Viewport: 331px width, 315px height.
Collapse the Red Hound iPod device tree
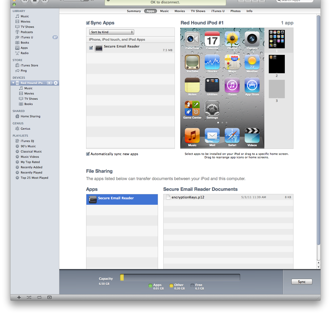tap(13, 83)
